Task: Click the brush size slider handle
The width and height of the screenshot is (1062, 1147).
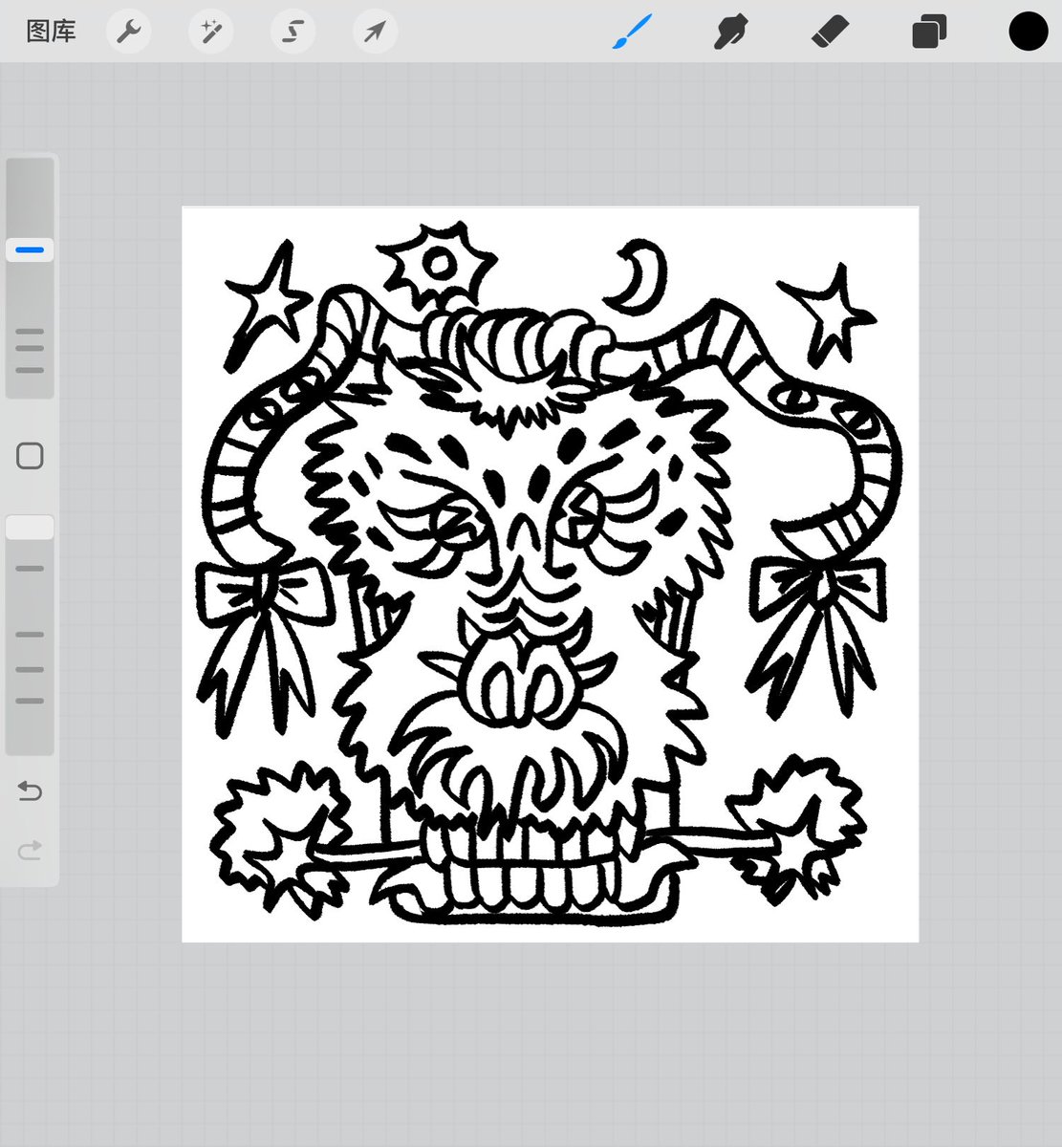Action: click(30, 250)
